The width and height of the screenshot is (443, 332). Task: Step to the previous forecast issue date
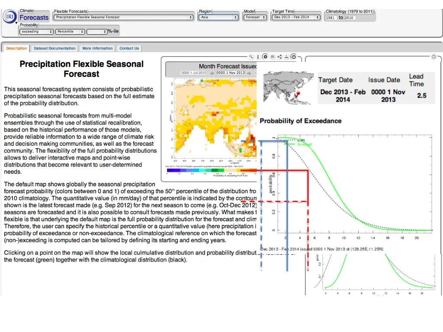tap(212, 73)
